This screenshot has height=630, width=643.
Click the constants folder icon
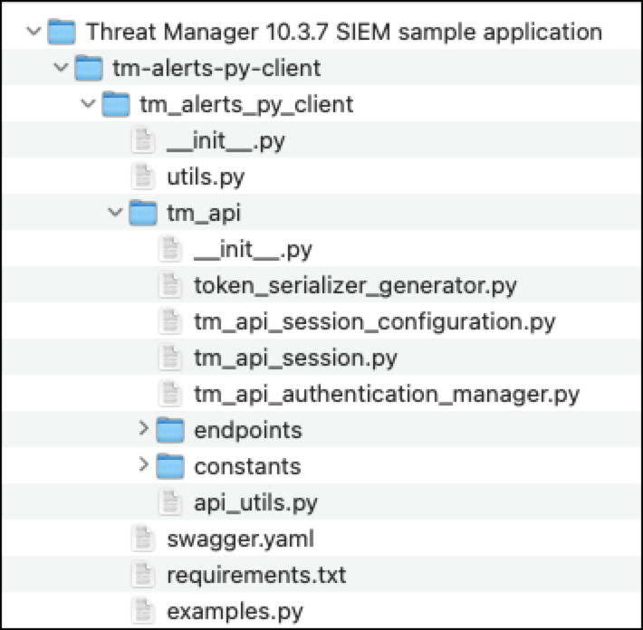(x=170, y=466)
